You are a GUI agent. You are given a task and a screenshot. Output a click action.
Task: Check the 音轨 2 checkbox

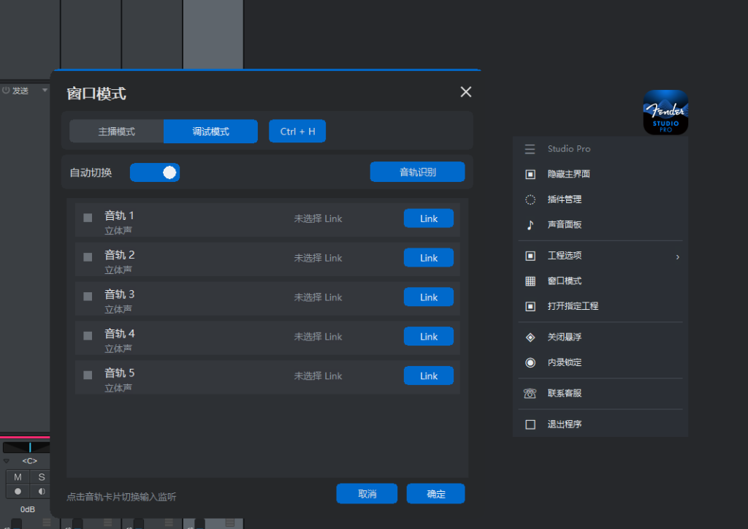tap(88, 257)
